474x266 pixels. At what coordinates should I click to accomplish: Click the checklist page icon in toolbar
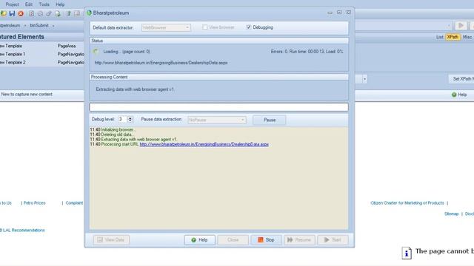click(31, 13)
